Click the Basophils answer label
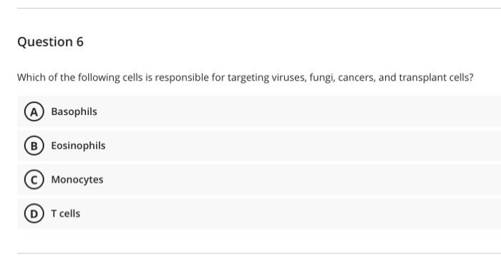The height and width of the screenshot is (270, 501). 74,111
